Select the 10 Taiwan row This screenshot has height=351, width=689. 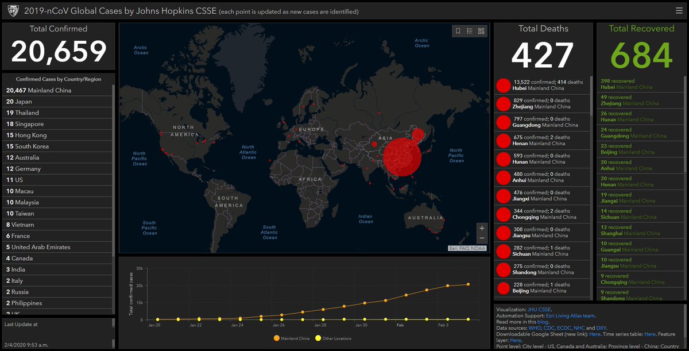57,214
